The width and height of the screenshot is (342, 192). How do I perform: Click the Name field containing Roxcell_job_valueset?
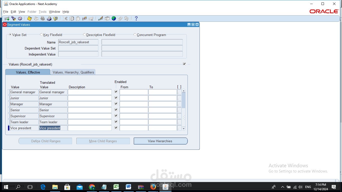coord(78,42)
